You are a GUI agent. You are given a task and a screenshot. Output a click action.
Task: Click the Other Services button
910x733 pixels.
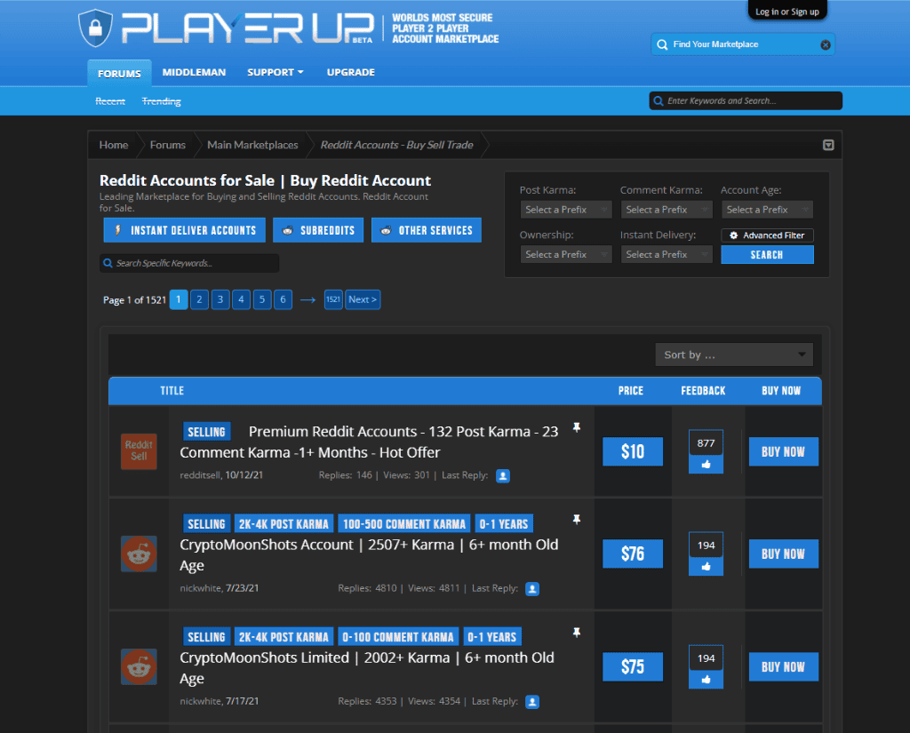tap(427, 230)
